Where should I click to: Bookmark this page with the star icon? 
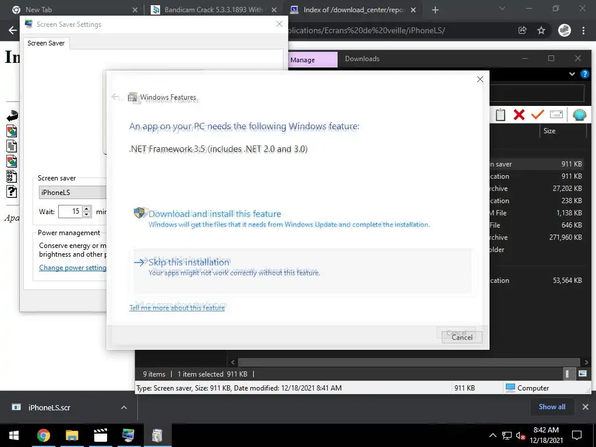(x=541, y=30)
